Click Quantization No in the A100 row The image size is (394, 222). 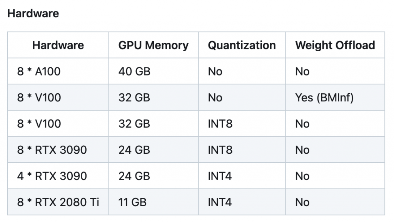(x=215, y=71)
